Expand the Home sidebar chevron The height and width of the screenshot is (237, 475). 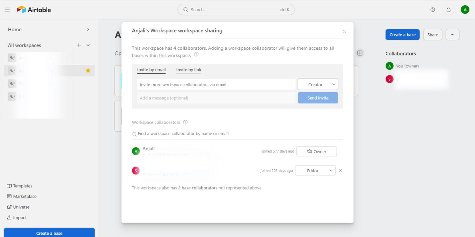[88, 29]
